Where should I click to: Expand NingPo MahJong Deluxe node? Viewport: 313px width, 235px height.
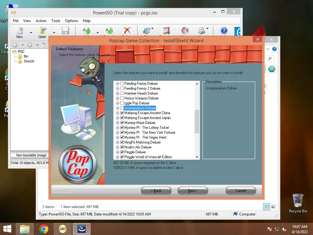click(x=118, y=142)
